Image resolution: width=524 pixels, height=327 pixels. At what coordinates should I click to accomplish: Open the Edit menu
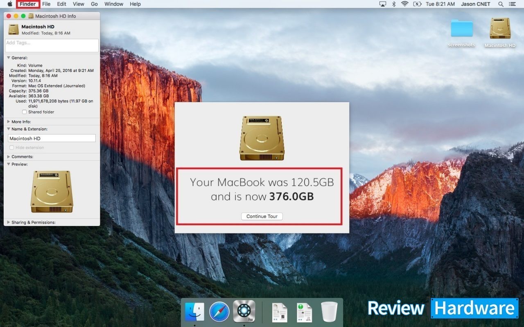pyautogui.click(x=61, y=4)
